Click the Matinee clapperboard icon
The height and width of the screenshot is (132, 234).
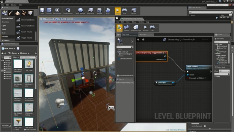(x=99, y=11)
